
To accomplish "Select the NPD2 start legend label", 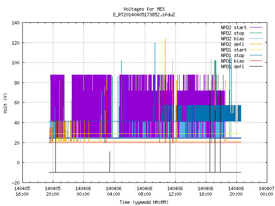I will coord(234,27).
